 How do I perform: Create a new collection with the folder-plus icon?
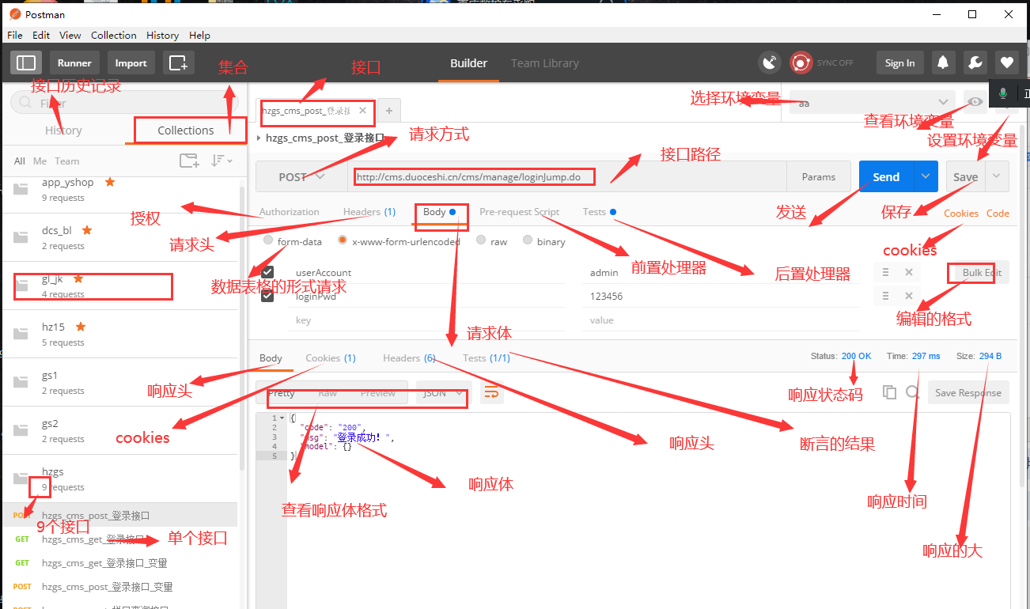(188, 161)
